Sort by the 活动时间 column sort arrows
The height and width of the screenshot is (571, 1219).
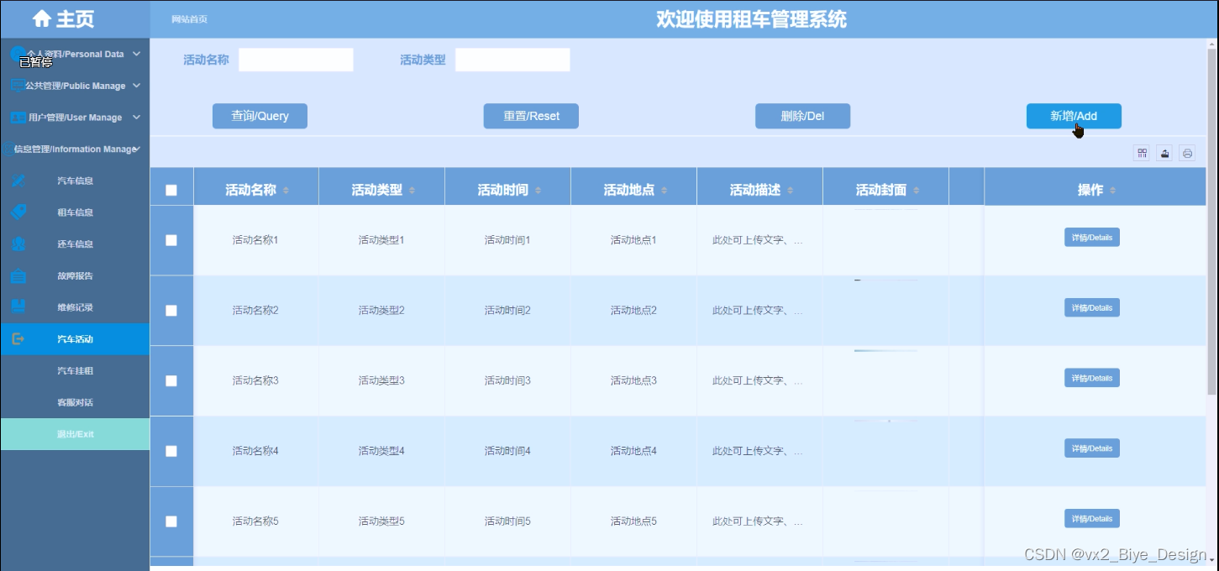click(538, 191)
